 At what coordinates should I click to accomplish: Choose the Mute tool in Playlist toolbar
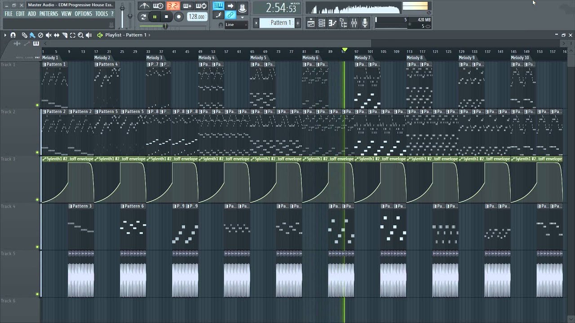pos(49,35)
